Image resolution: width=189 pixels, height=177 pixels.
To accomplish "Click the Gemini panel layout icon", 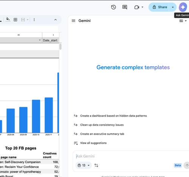I will tap(181, 21).
